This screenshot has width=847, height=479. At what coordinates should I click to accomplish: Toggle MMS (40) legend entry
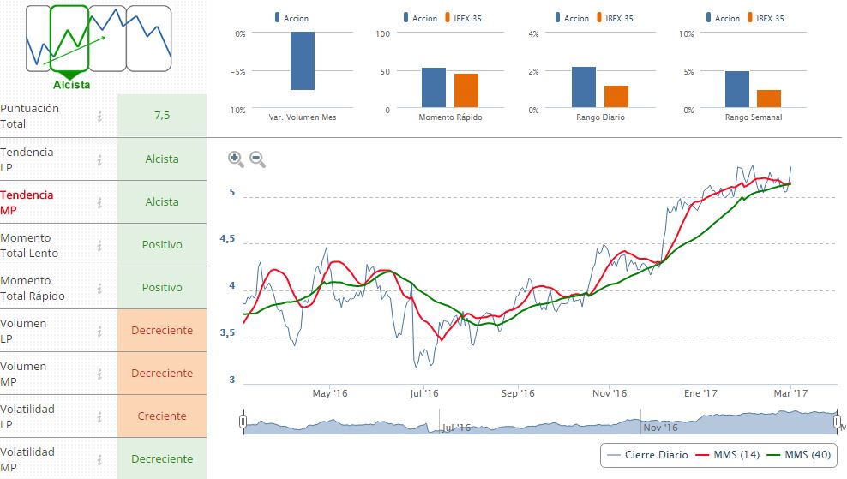click(797, 455)
